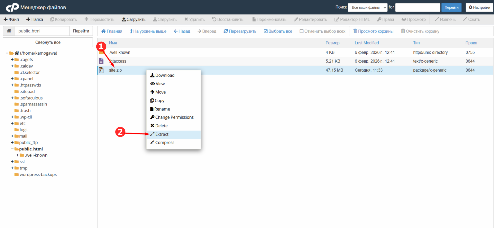Sort by Размер column header

332,43
